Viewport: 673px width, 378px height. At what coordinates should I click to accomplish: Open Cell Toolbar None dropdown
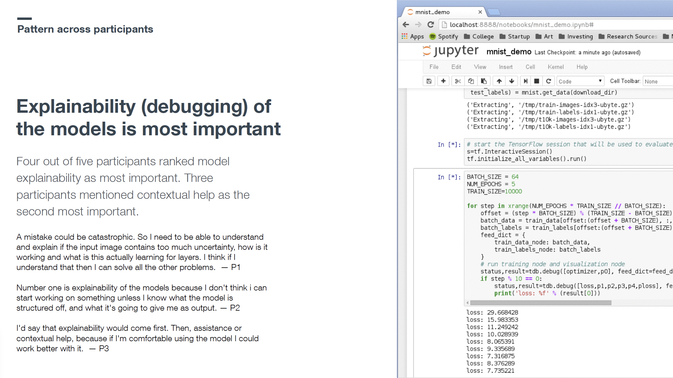tap(657, 81)
